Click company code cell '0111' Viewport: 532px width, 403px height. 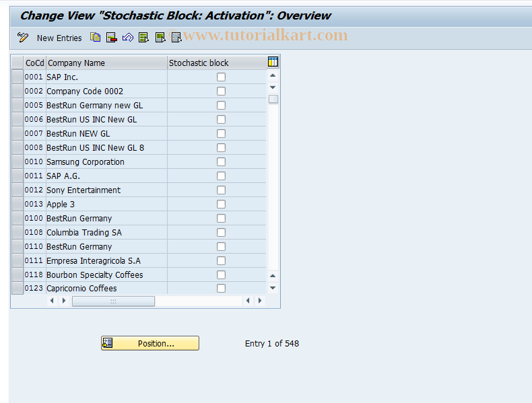pyautogui.click(x=34, y=260)
